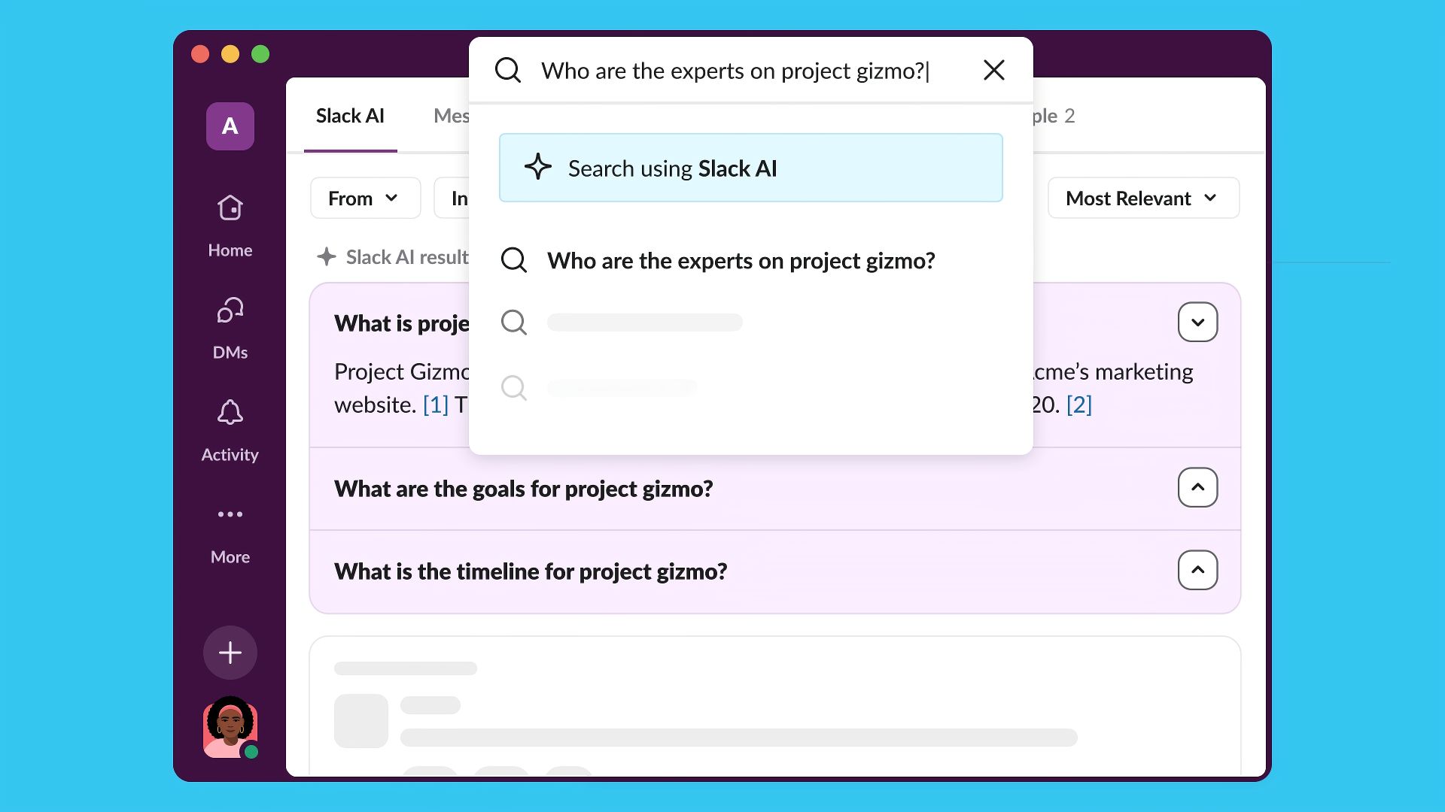Click the plus button to create new
The width and height of the screenshot is (1445, 812).
230,653
